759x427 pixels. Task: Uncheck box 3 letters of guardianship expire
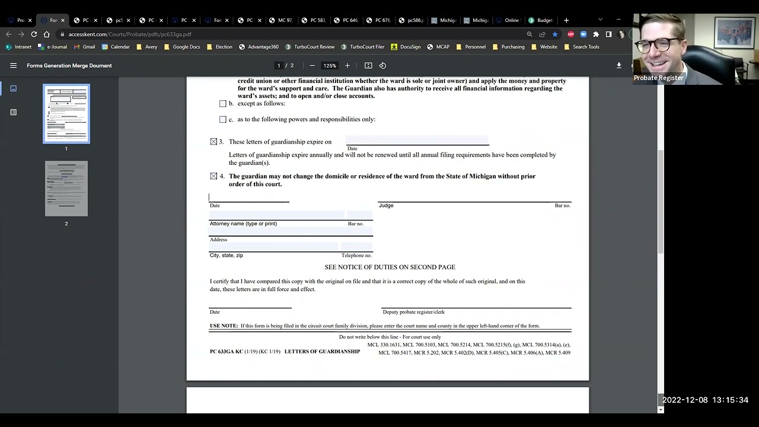[213, 142]
